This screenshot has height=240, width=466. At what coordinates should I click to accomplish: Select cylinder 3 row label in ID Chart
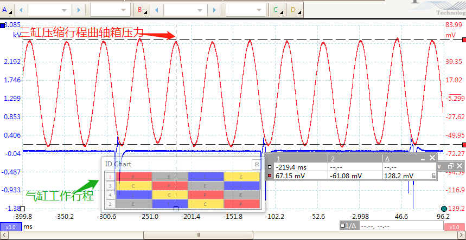[x=110, y=186]
